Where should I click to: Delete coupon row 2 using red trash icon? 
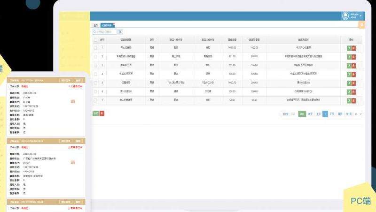(353, 57)
